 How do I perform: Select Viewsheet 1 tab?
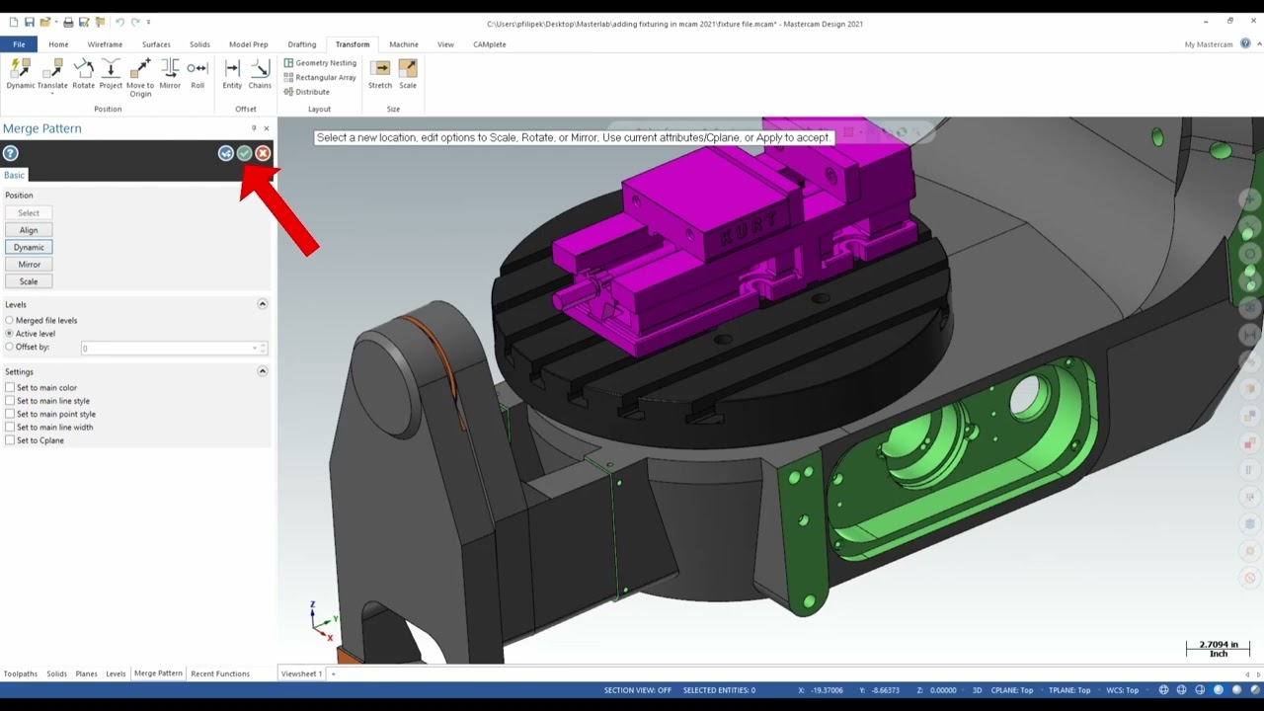[x=301, y=673]
